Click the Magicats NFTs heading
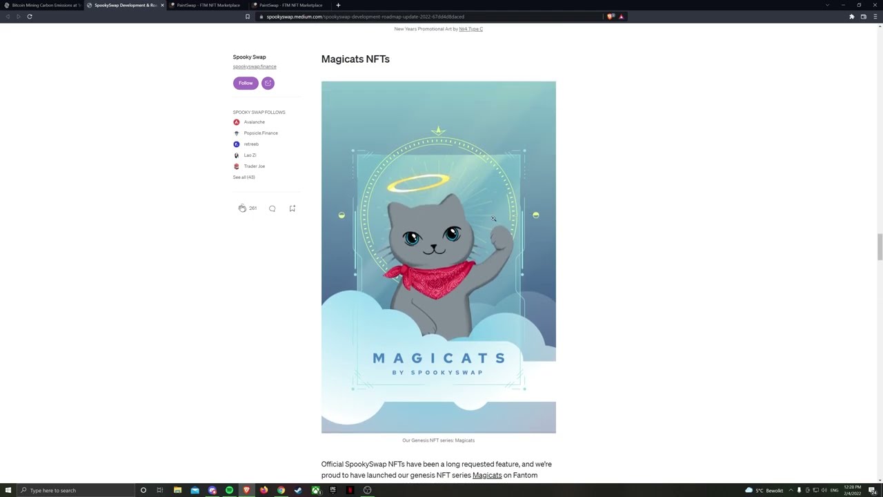The width and height of the screenshot is (883, 497). (x=355, y=59)
